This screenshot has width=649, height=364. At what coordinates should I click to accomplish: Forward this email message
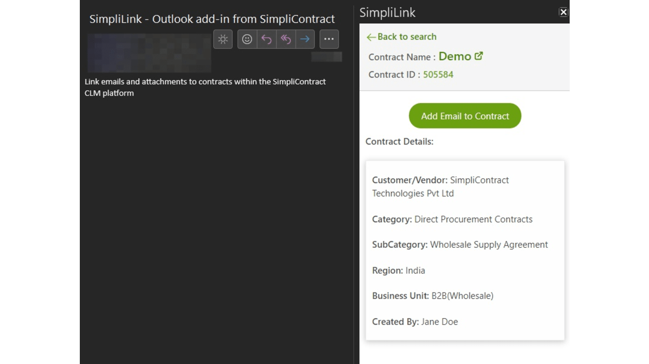[305, 39]
